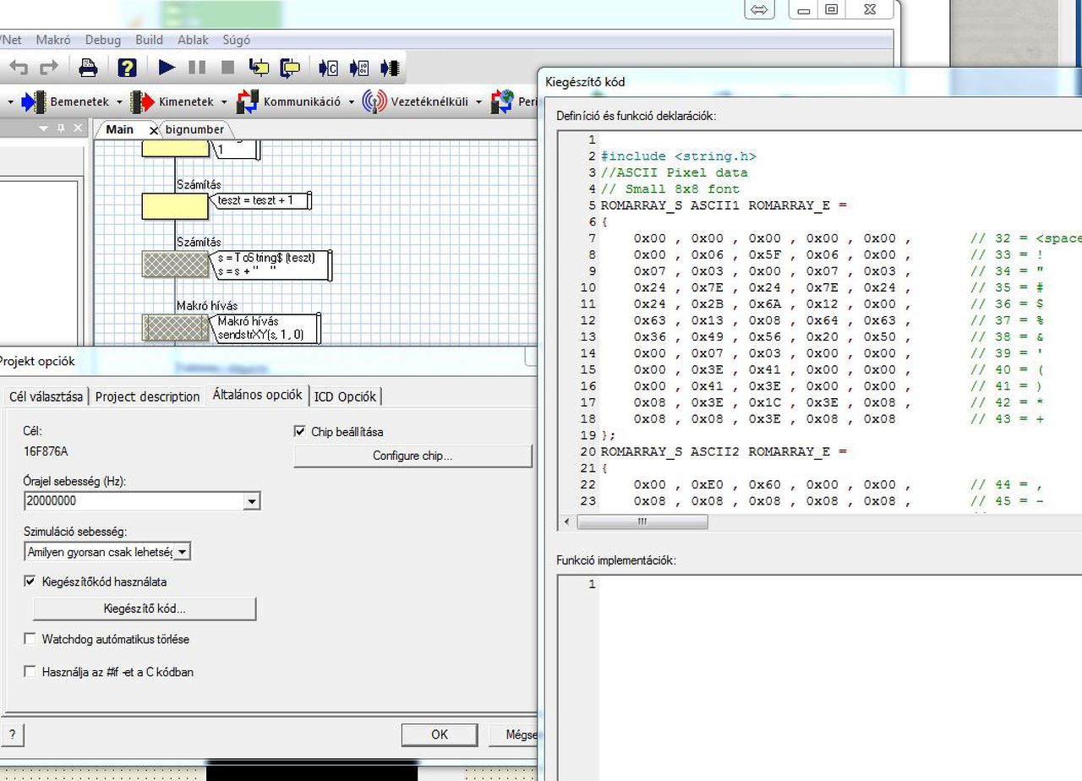
Task: Click the Step Over icon
Action: [x=290, y=68]
